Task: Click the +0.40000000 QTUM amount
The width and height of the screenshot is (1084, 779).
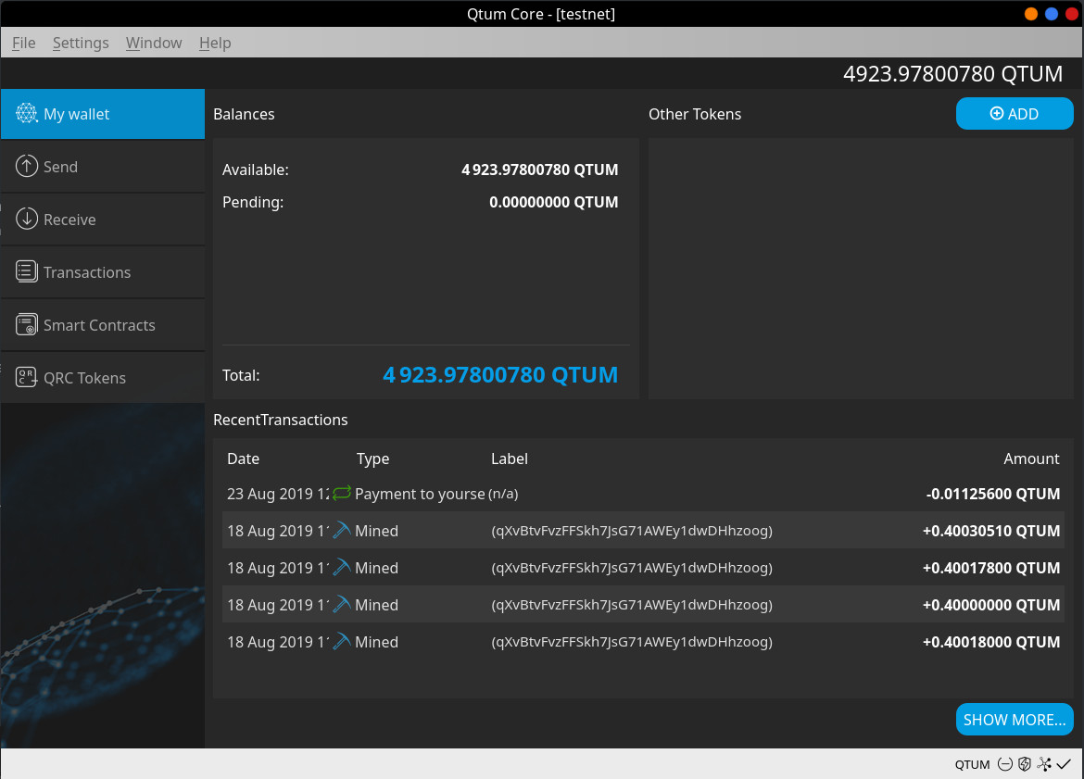Action: pyautogui.click(x=991, y=605)
